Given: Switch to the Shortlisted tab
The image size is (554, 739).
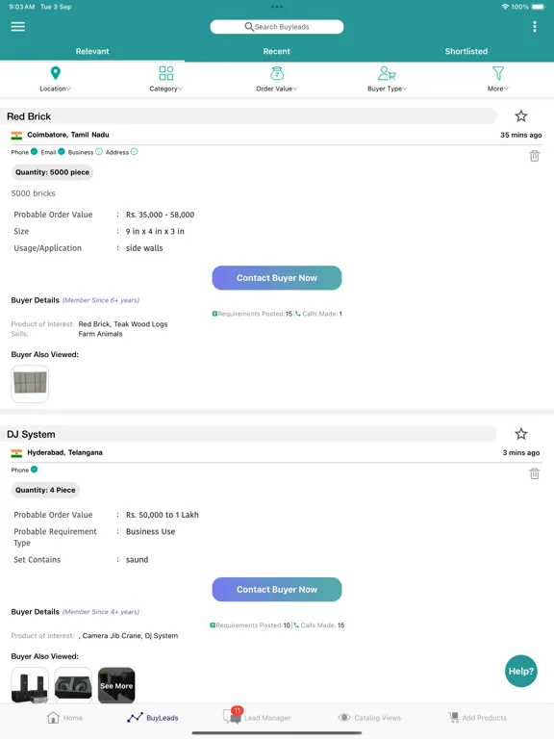Looking at the screenshot, I should [466, 51].
